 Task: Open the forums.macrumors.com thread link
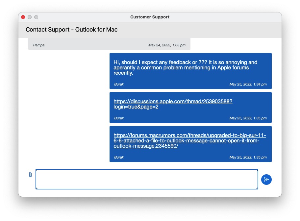[x=190, y=141]
